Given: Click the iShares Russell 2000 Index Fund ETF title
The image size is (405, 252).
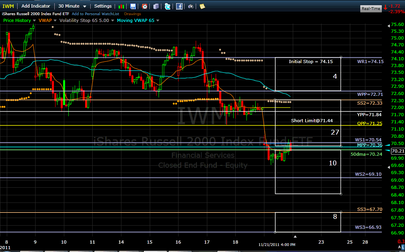Looking at the screenshot, I should click(x=36, y=14).
